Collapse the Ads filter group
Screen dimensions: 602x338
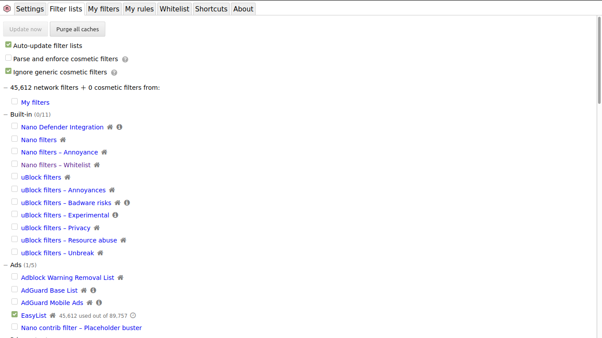tap(5, 265)
